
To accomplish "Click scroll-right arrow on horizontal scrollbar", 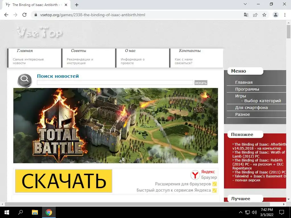I will [x=284, y=204].
